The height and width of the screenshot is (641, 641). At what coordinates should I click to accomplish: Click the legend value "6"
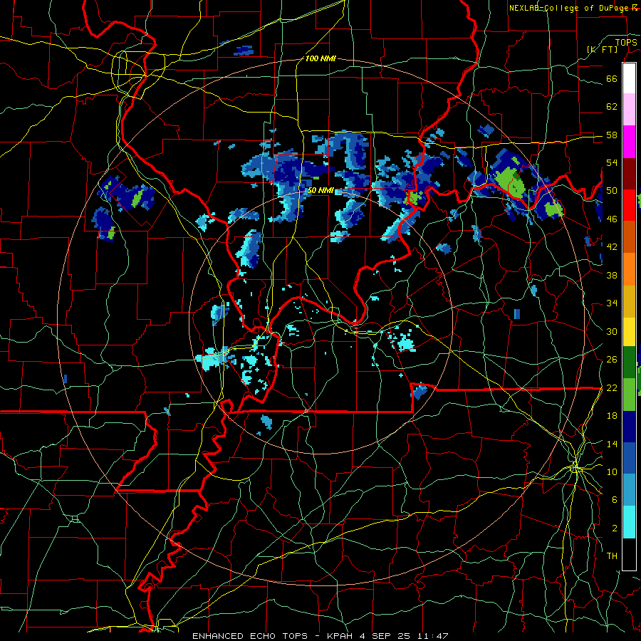(x=614, y=500)
